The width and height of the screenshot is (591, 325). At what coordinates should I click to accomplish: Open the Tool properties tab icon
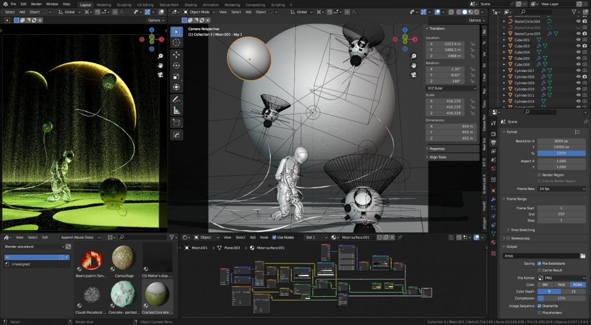[493, 123]
